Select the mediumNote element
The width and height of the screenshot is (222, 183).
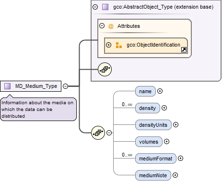[153, 175]
